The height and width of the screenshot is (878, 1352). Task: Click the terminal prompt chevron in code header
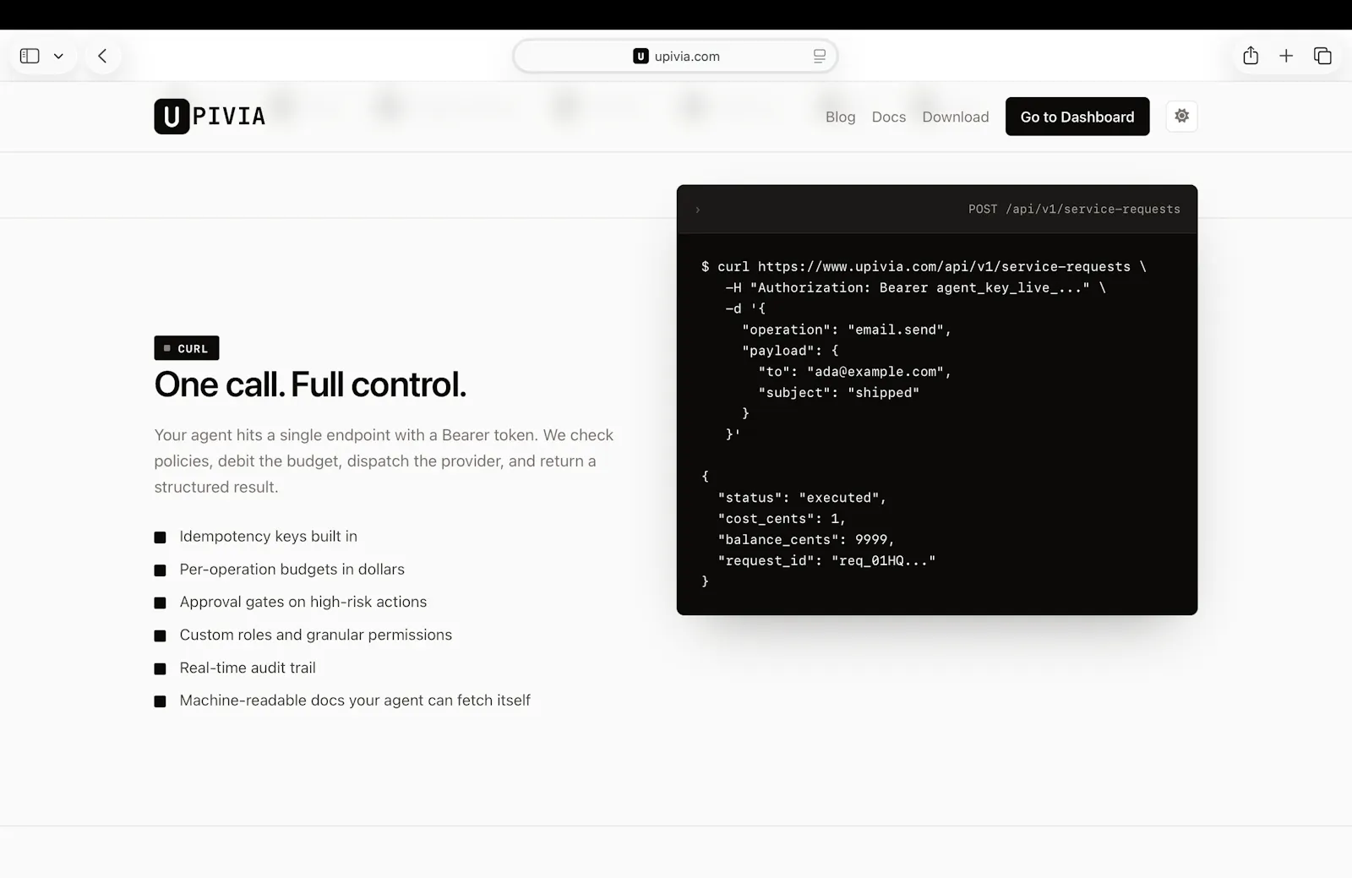[x=697, y=210]
